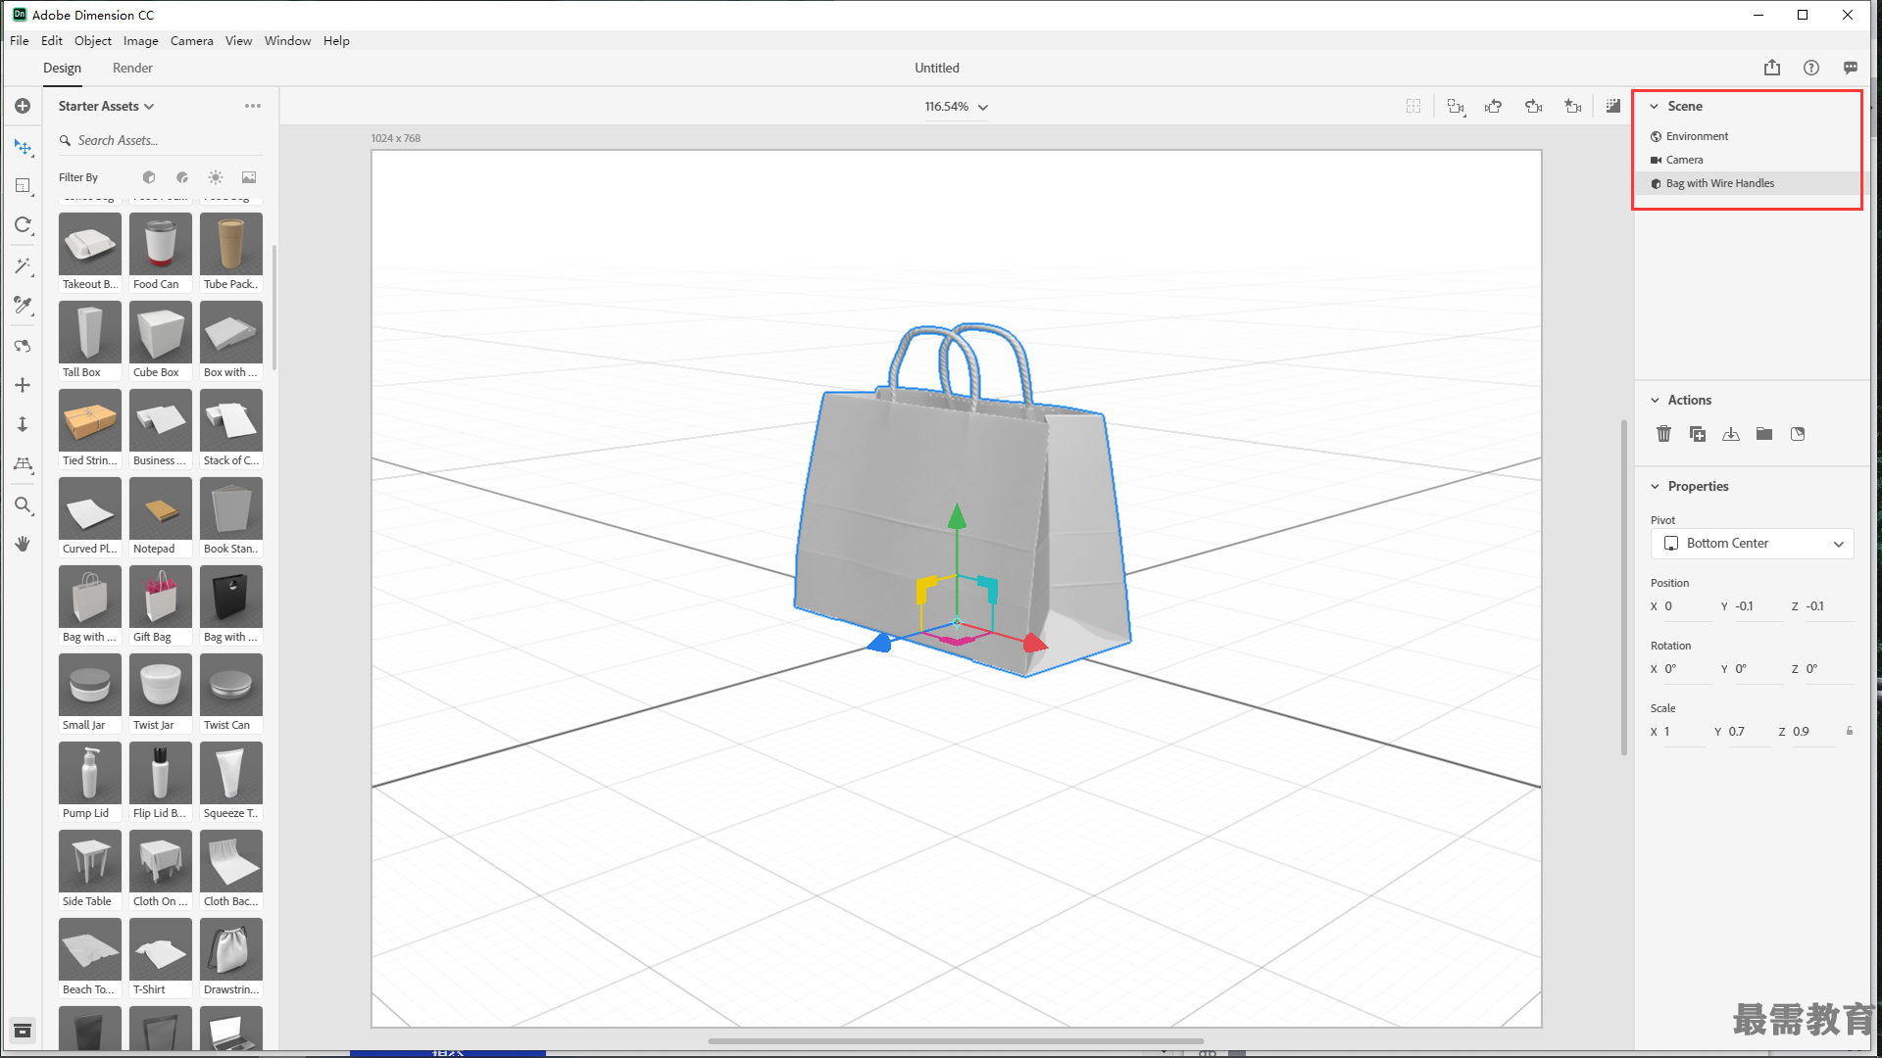Click the Side Table asset thumbnail

pyautogui.click(x=90, y=861)
